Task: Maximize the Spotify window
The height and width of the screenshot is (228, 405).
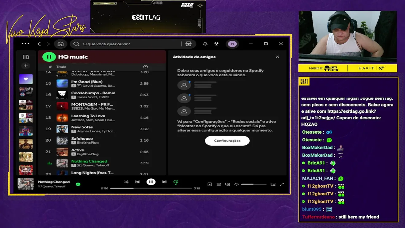Action: click(266, 44)
